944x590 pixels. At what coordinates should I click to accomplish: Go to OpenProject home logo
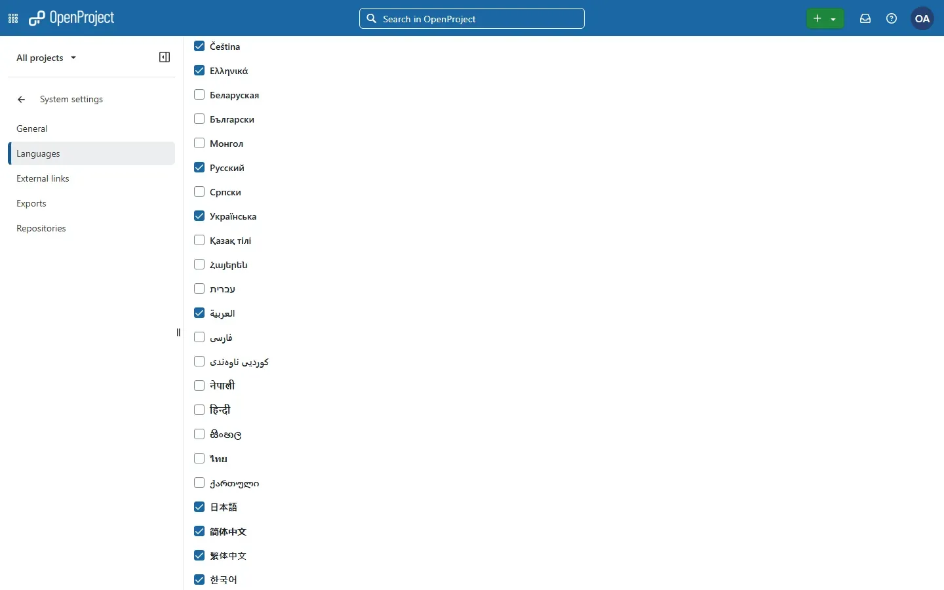(x=71, y=18)
